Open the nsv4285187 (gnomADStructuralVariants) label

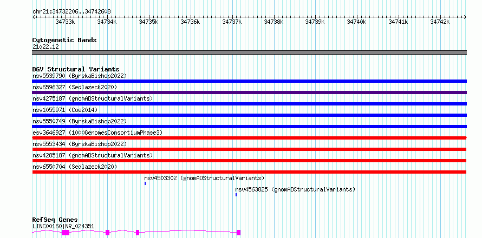[93, 155]
